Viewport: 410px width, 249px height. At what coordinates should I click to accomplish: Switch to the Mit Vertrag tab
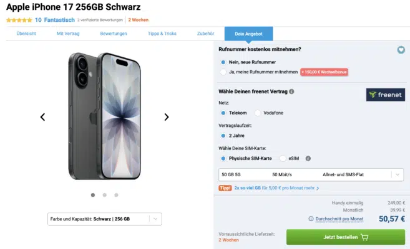click(67, 34)
